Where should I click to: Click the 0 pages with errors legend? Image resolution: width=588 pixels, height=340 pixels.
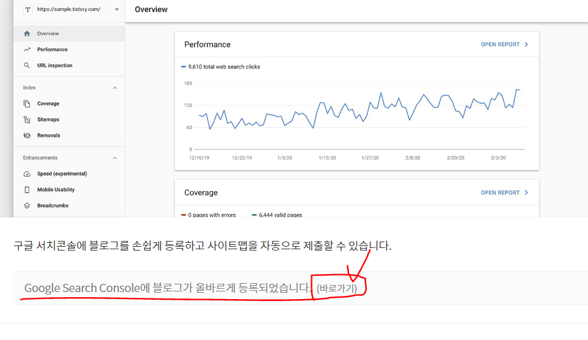[x=208, y=215]
